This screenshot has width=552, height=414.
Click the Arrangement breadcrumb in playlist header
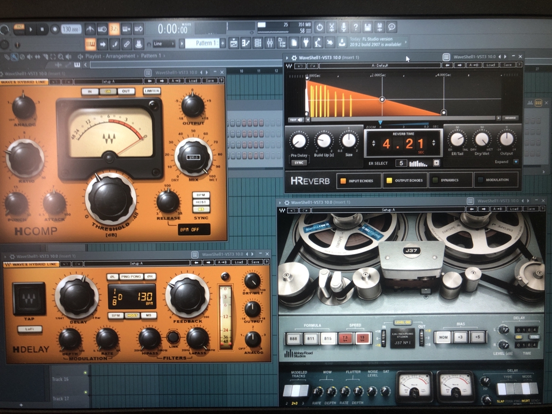(120, 56)
